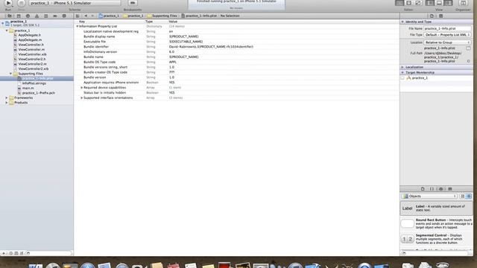
Task: Show the Symbol navigator
Action: (x=19, y=16)
